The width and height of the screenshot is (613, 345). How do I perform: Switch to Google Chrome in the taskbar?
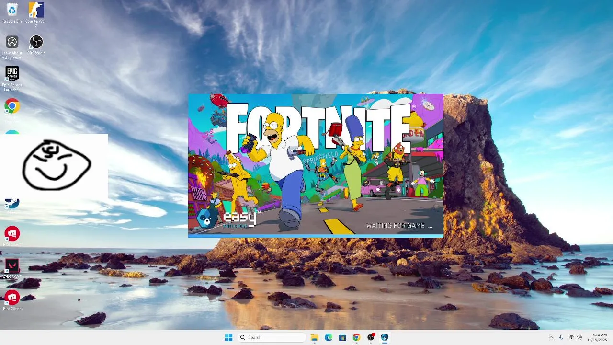(x=356, y=337)
